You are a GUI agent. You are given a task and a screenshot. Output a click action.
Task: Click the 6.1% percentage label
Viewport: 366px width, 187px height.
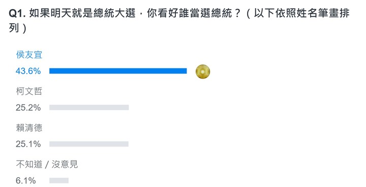pyautogui.click(x=26, y=180)
